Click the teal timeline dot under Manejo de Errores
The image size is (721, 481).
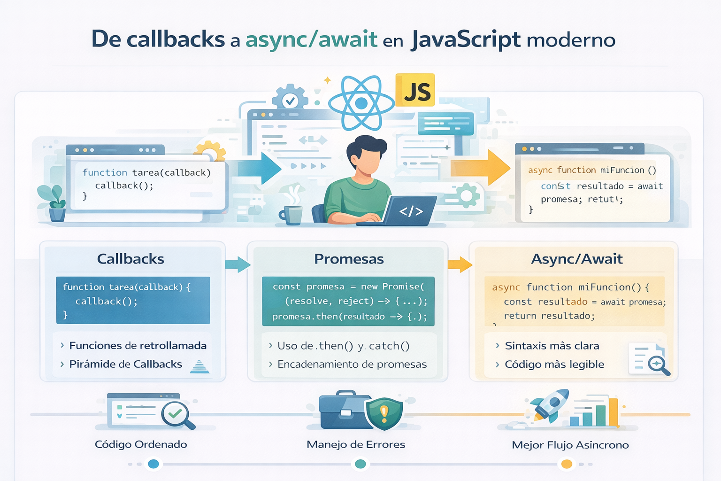point(360,464)
